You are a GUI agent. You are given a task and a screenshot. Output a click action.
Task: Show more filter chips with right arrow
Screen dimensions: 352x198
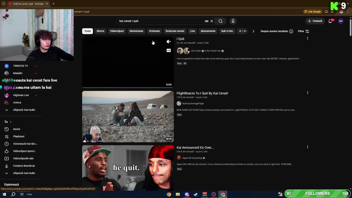click(x=253, y=31)
